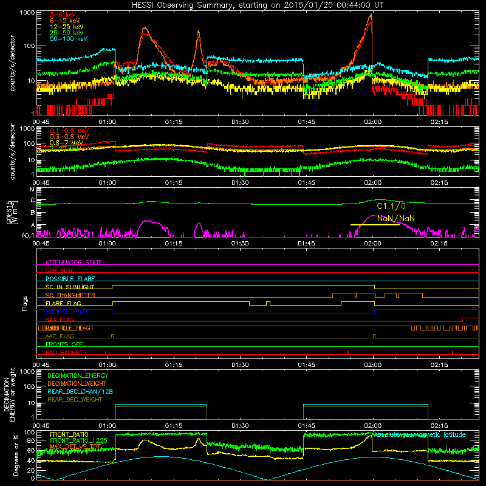
Task: Click the AAZ_FLAG pulse near 02:00
Action: point(374,336)
